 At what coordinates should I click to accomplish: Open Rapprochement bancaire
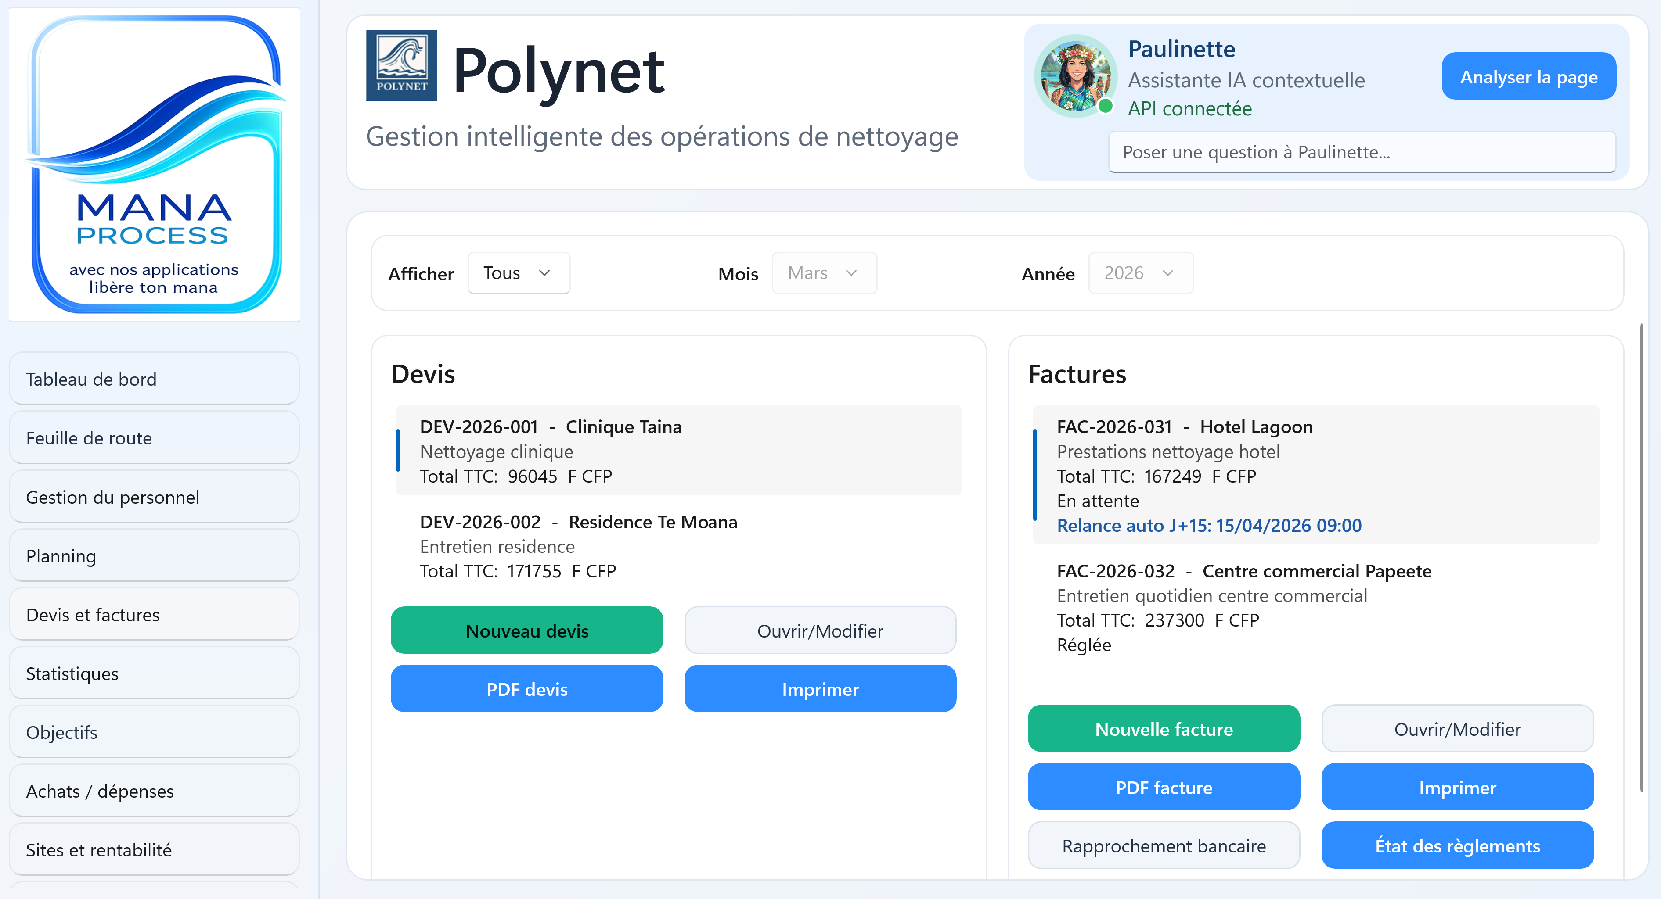coord(1163,846)
